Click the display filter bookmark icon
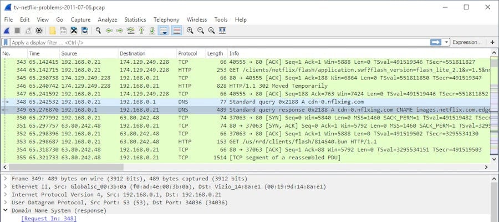The image size is (499, 222). (x=6, y=42)
